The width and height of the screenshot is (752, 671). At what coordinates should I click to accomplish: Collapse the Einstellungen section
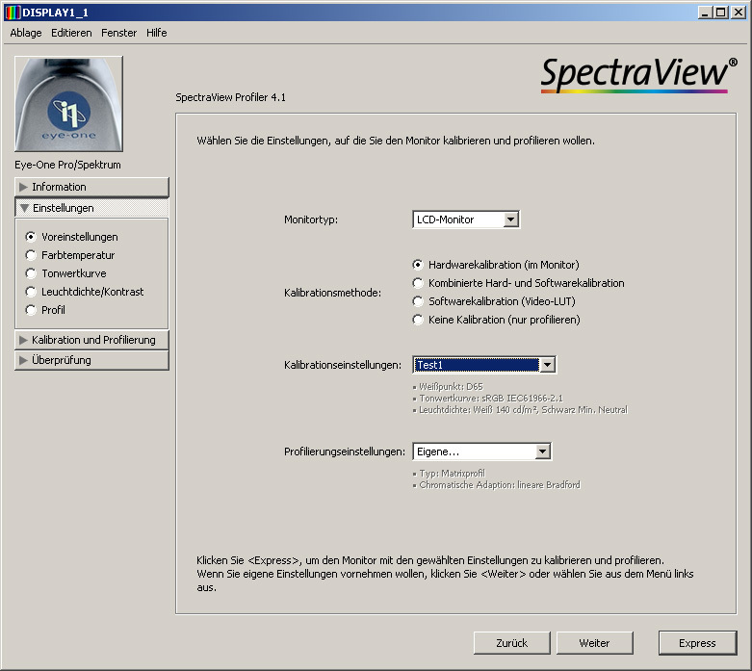click(x=91, y=208)
